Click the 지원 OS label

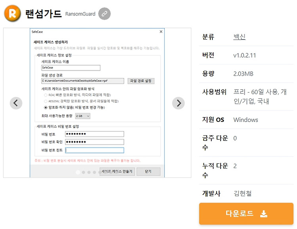(213, 119)
